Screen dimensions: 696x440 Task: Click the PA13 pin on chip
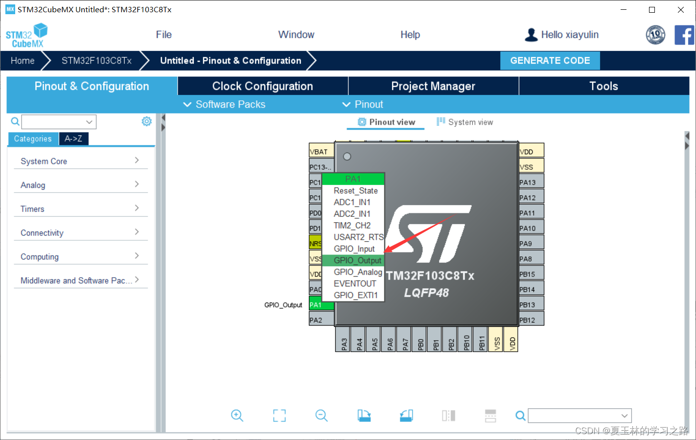532,182
